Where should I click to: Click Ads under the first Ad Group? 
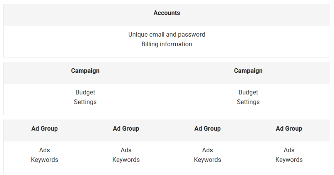[x=45, y=150]
